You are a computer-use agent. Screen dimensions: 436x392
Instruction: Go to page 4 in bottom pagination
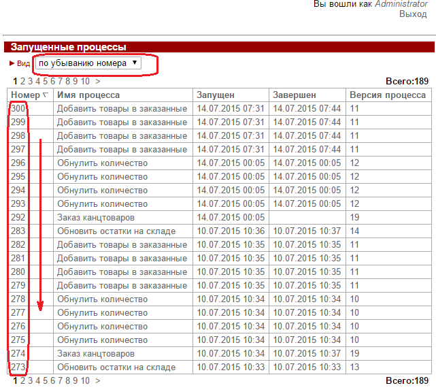click(37, 380)
